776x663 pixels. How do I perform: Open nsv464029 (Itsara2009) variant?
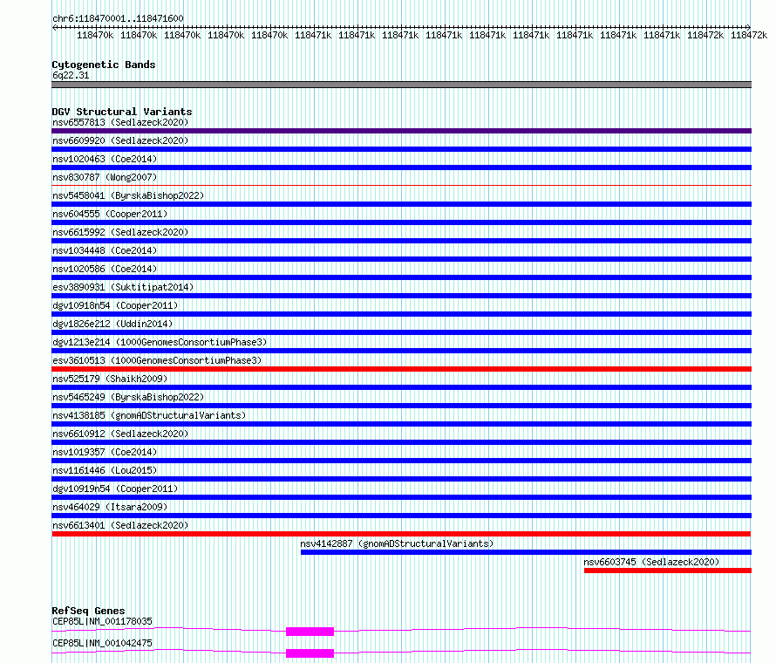(x=110, y=507)
